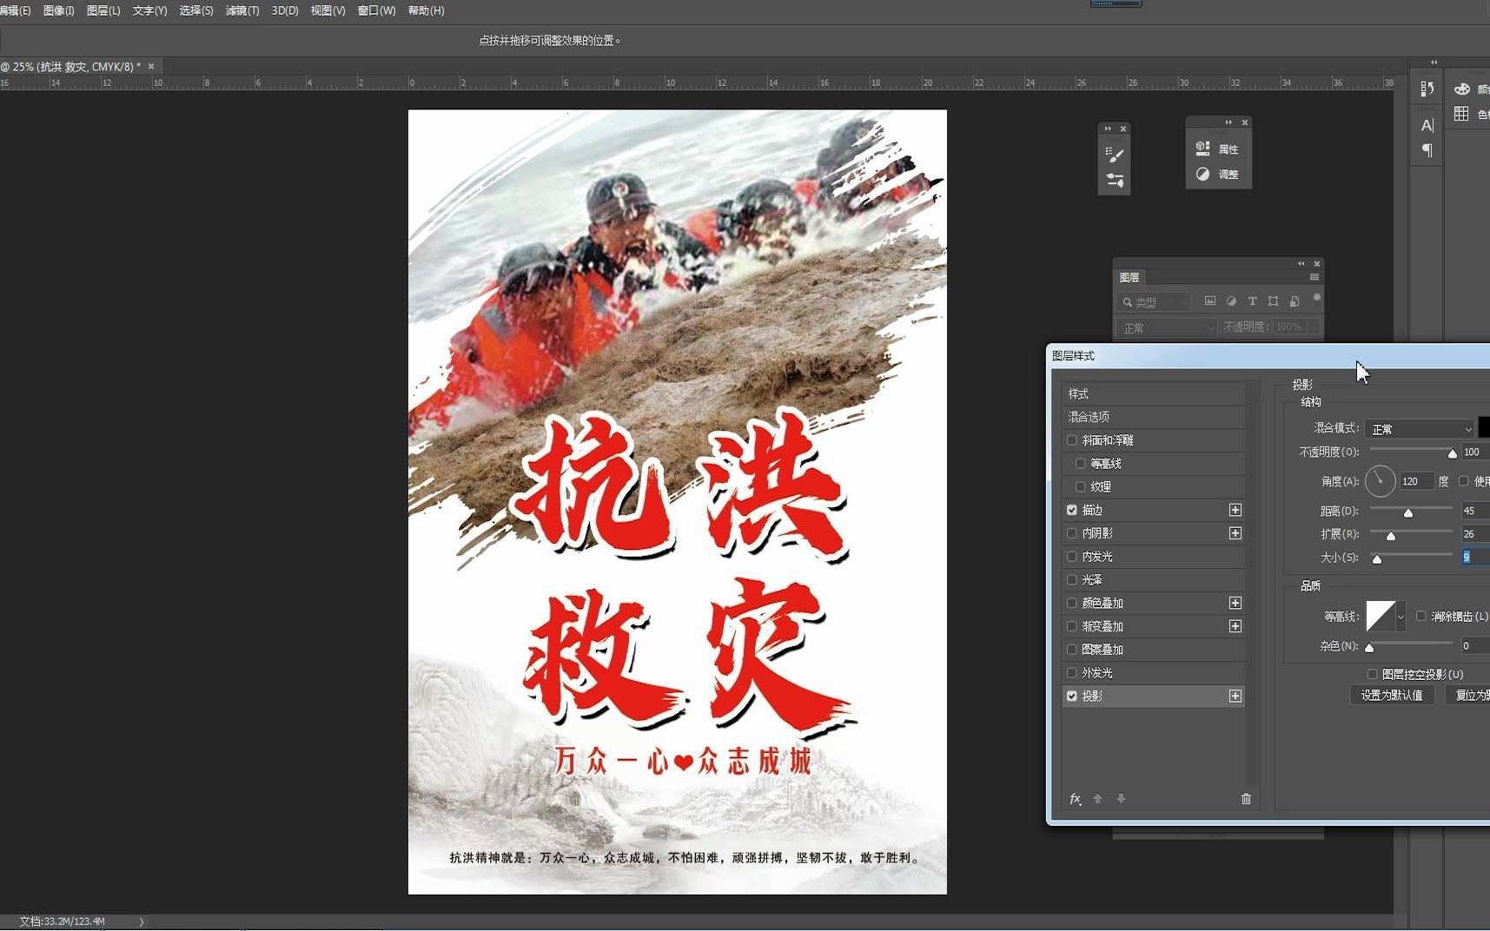Collapse the Layers panel double-arrow
1490x931 pixels.
(x=1301, y=263)
